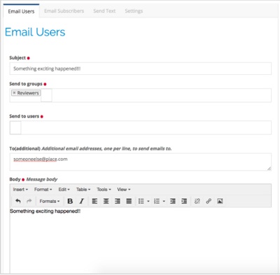Viewport: 280px width, 275px height.
Task: Click the "Send to groups" label
Action: tap(26, 84)
